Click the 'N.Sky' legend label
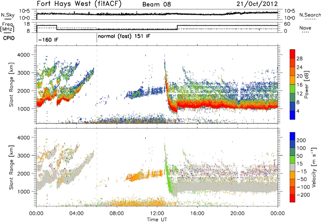 (8, 15)
